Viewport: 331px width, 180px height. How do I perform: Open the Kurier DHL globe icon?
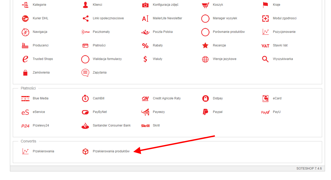25,18
